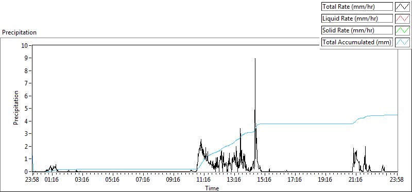
Task: Click the 15:16 x-axis tick label
Action: [x=265, y=180]
